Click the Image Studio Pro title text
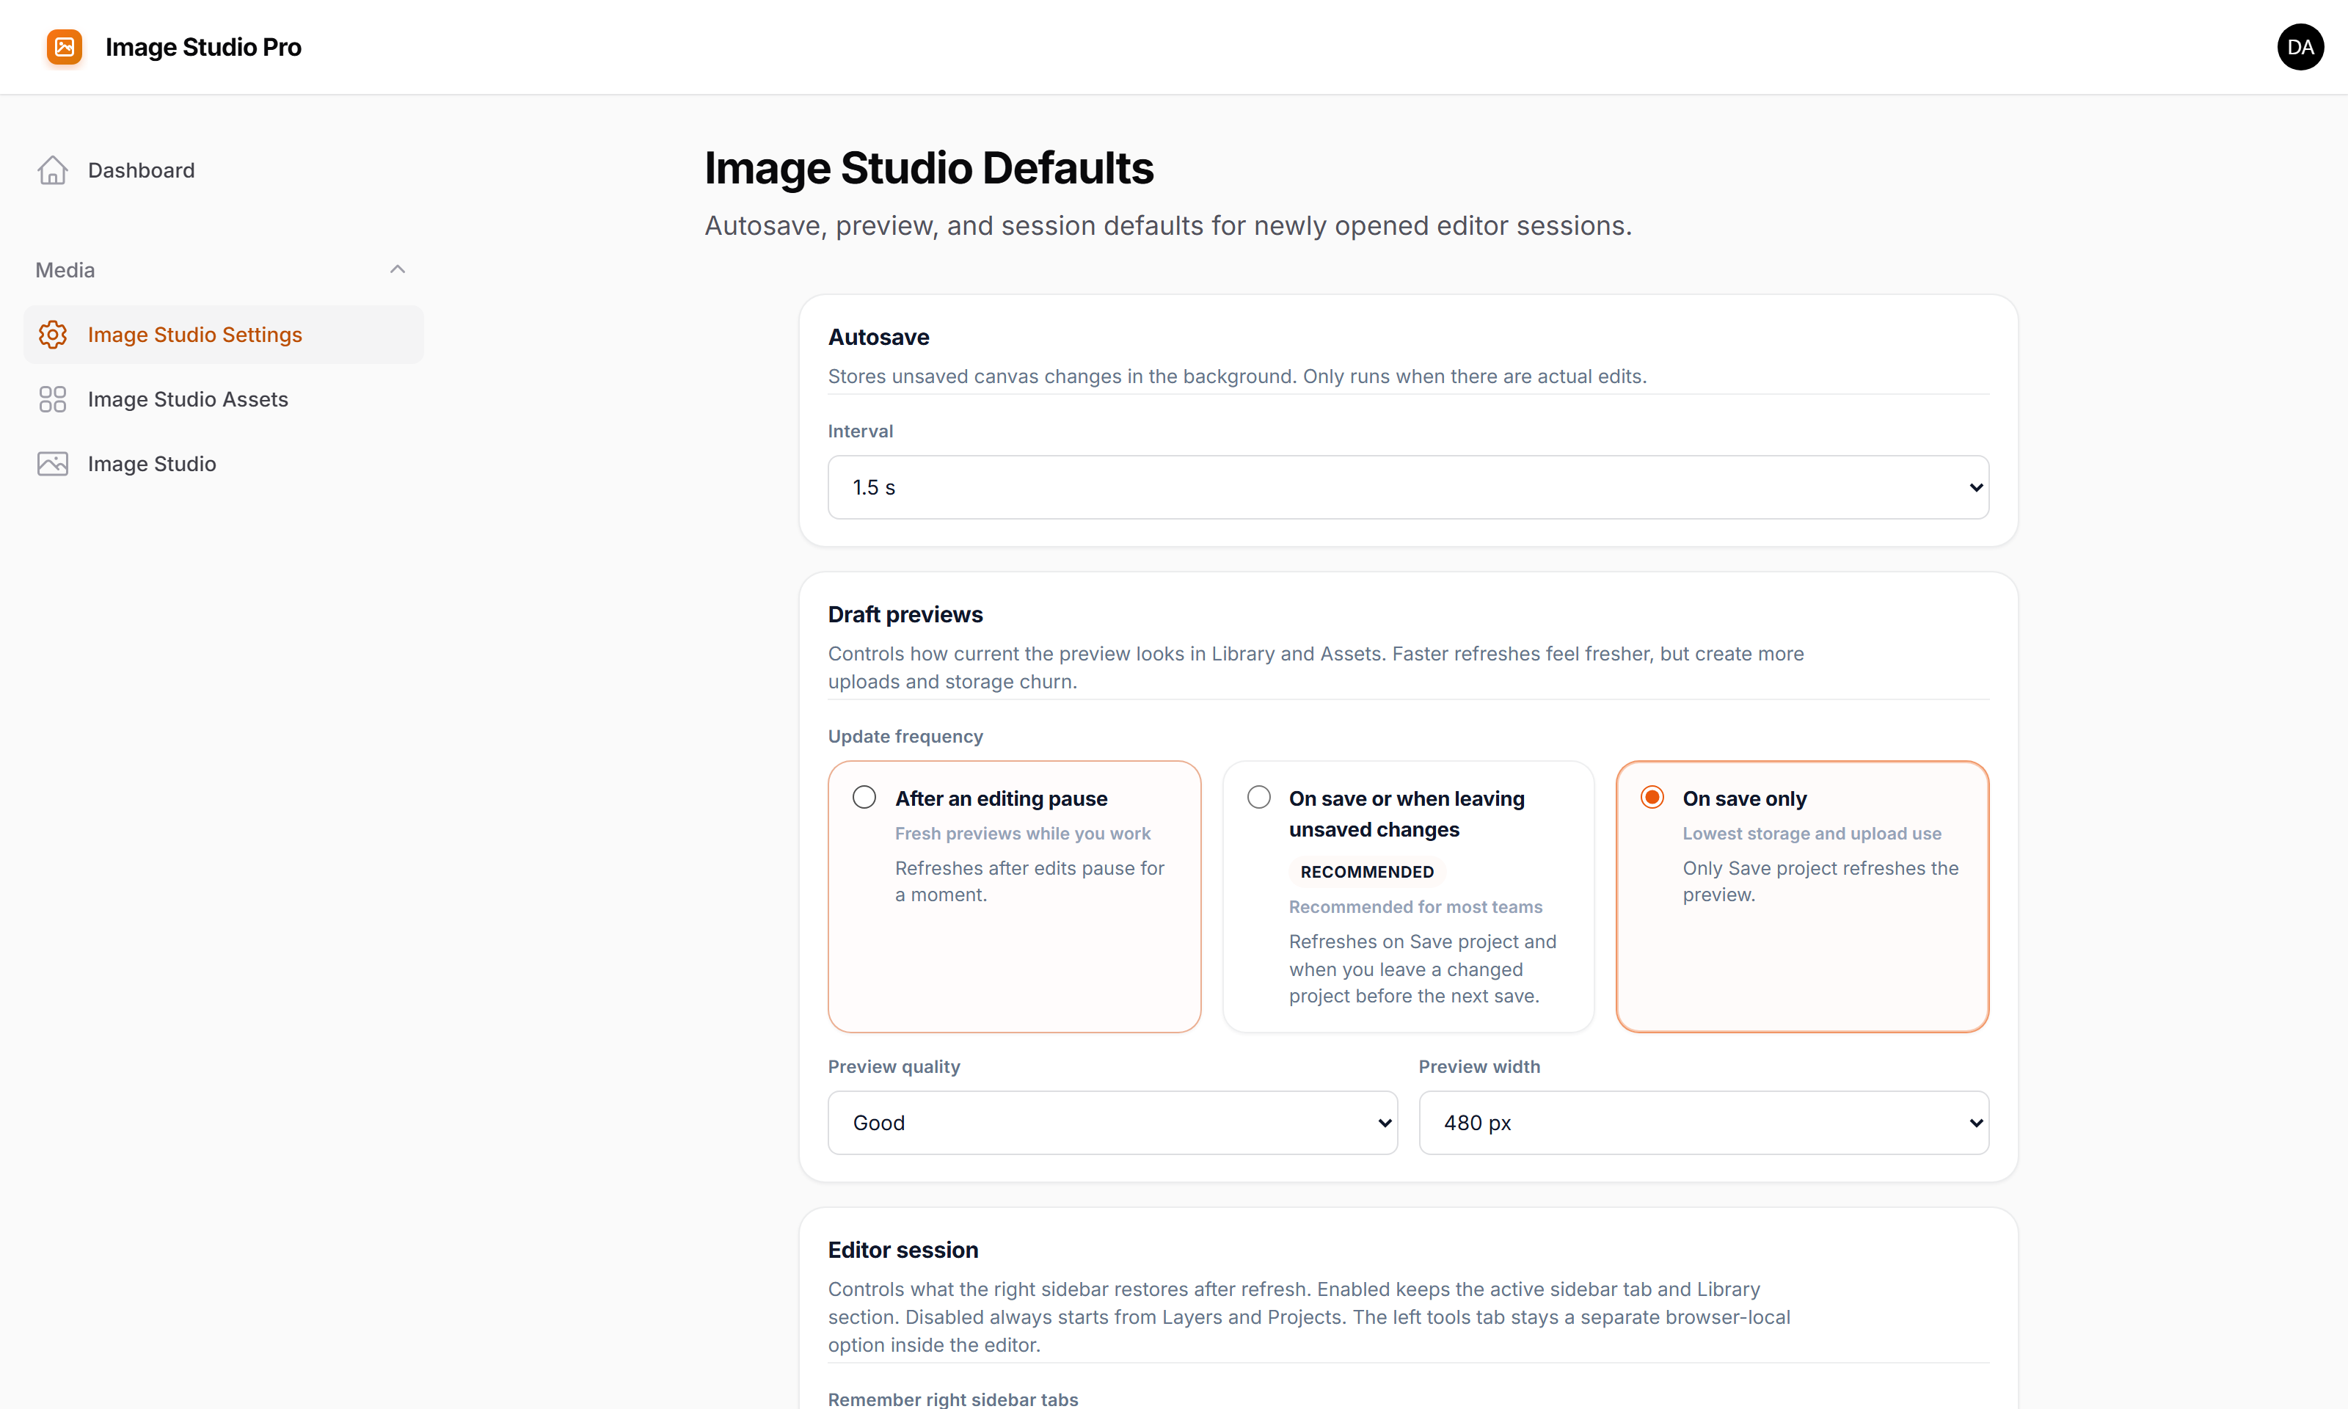Screen dimensions: 2348x1409 pos(203,46)
